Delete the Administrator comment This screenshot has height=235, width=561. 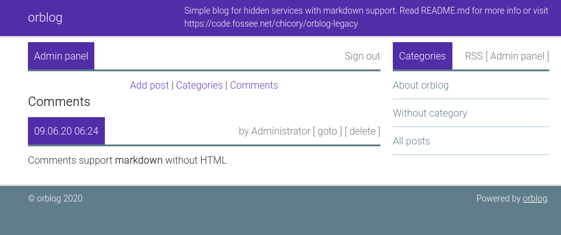[x=362, y=131]
